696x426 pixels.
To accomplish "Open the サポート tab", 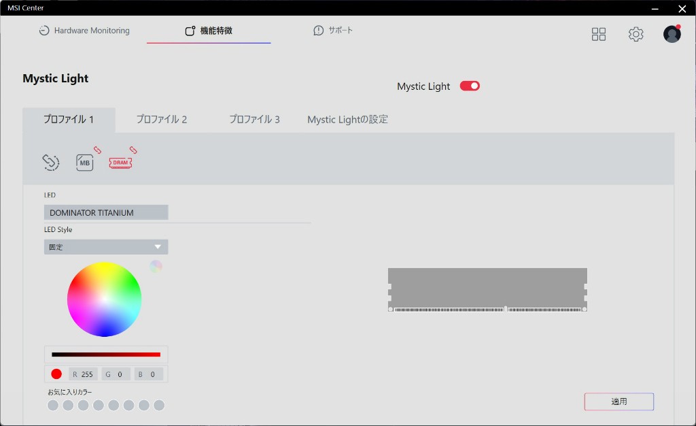I will (x=333, y=30).
